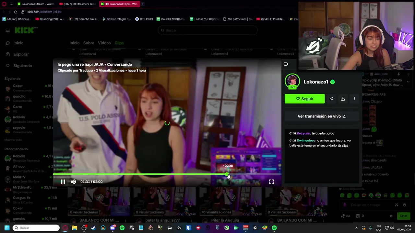Switch ESP LAA keyboard language
This screenshot has width=415, height=233.
[x=379, y=228]
